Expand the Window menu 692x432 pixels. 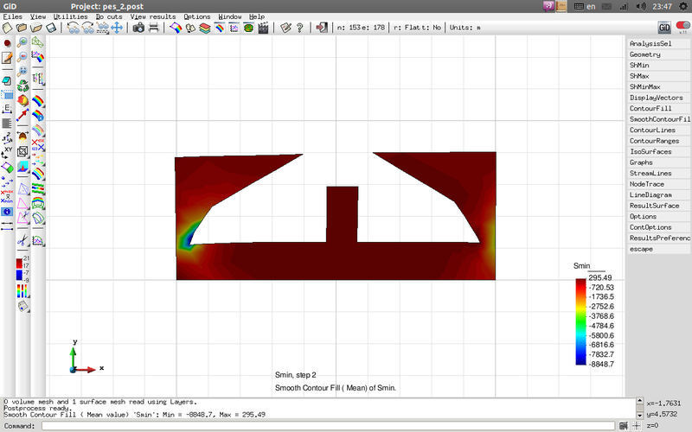pyautogui.click(x=230, y=16)
